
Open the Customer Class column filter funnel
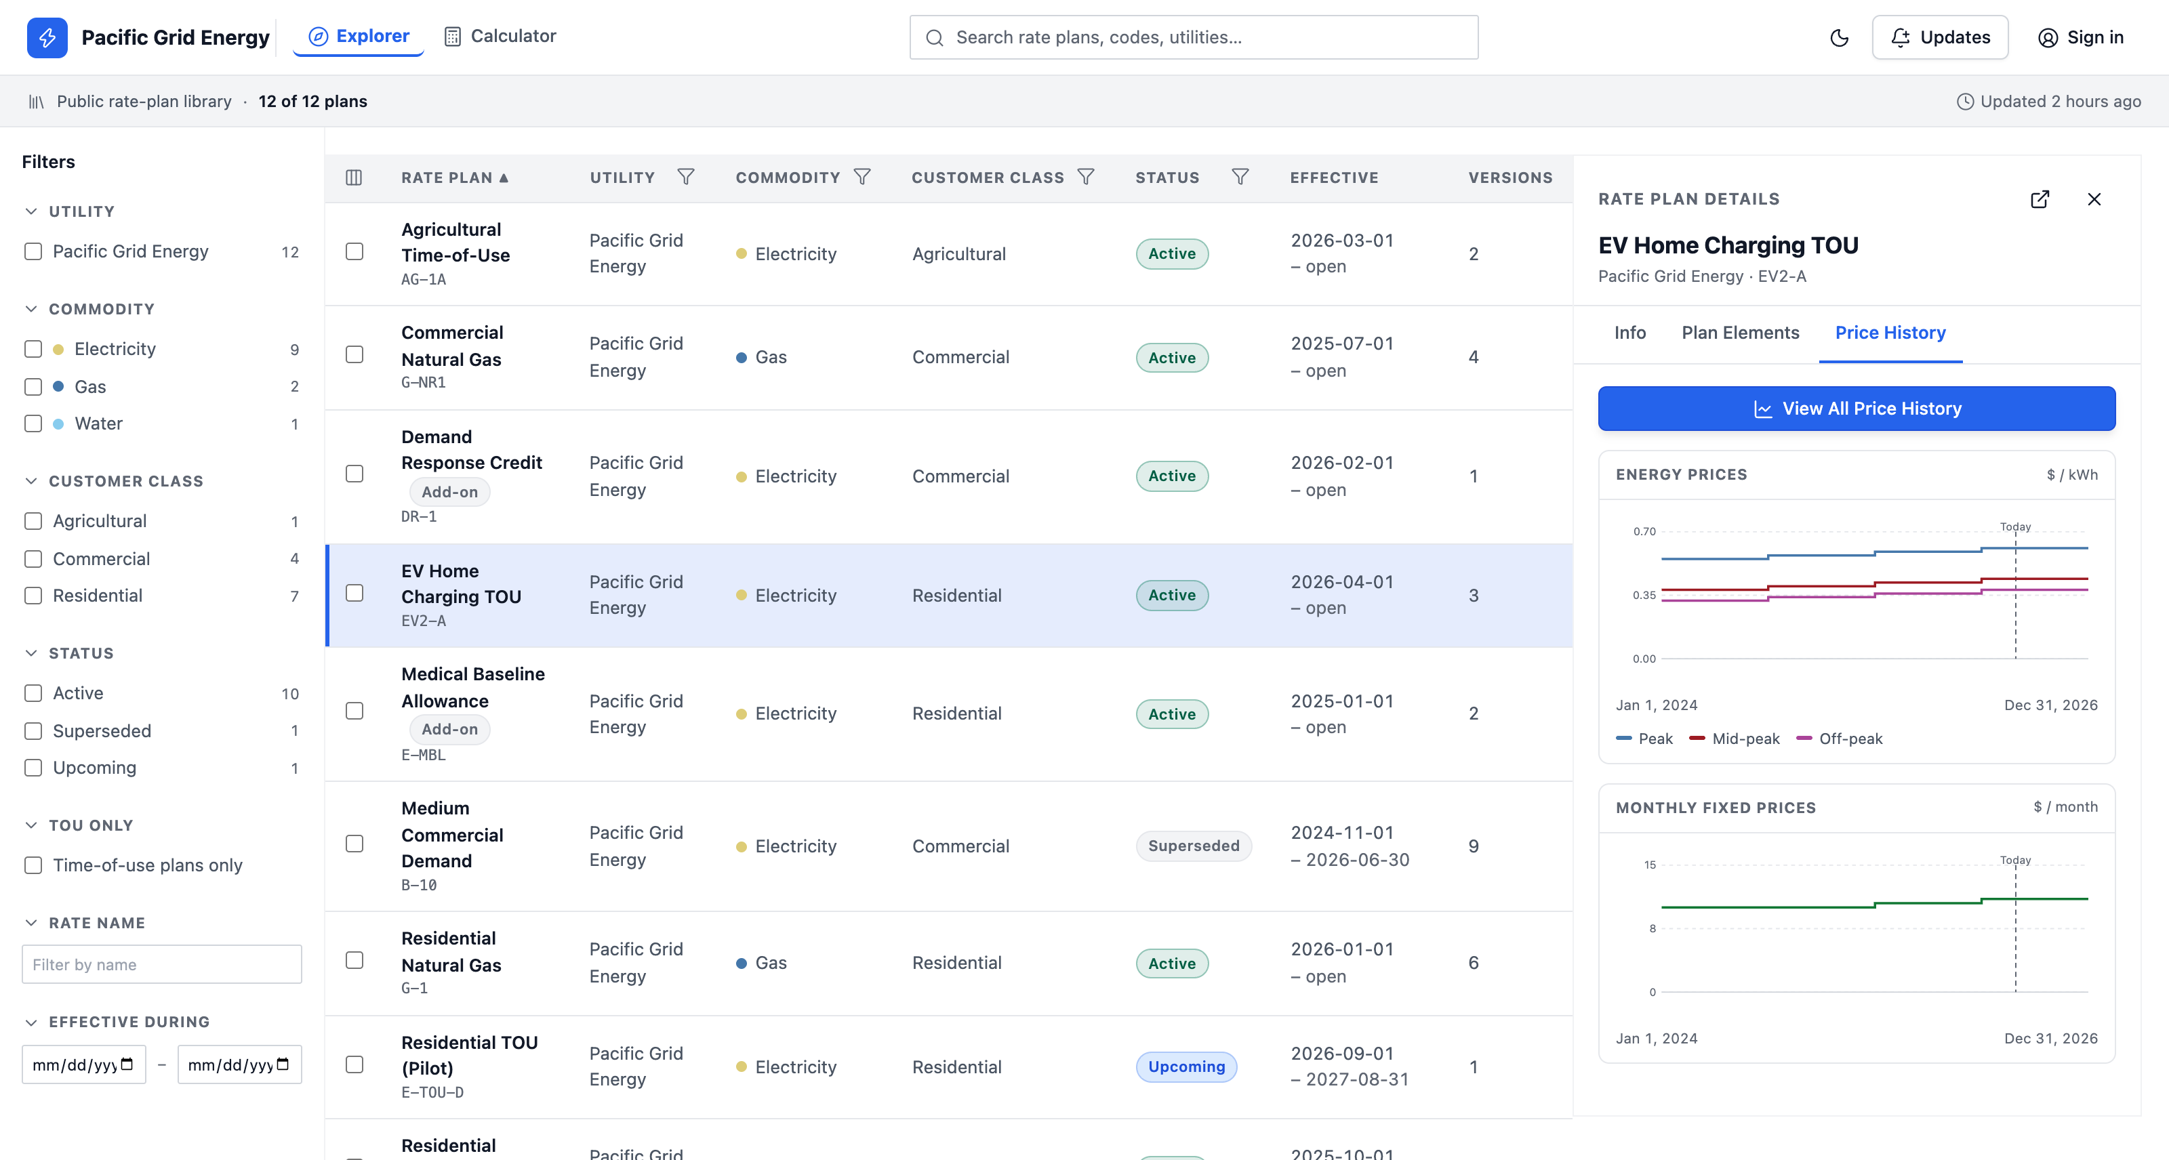[x=1086, y=177]
